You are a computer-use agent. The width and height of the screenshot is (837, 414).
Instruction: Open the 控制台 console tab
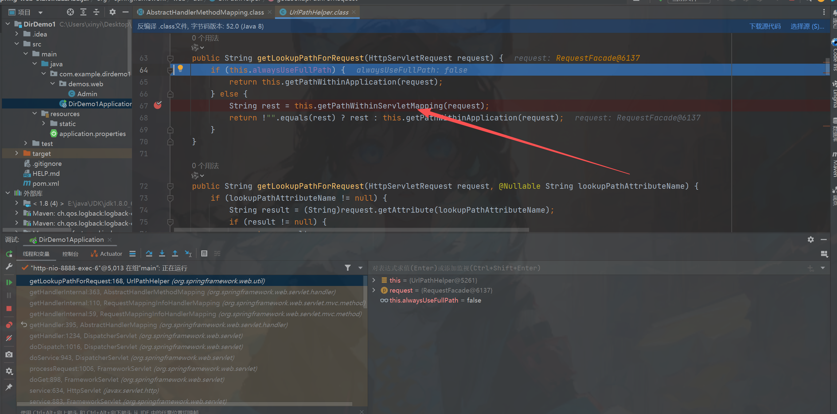70,254
